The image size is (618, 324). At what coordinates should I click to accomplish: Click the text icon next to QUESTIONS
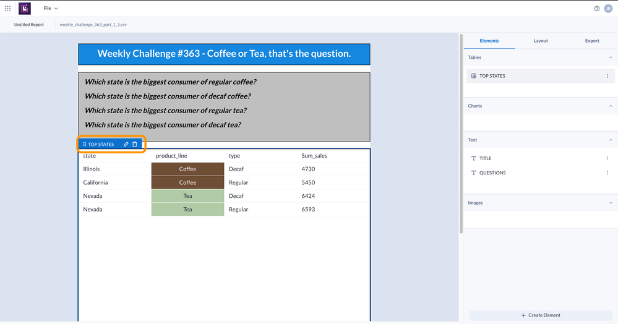(x=474, y=173)
